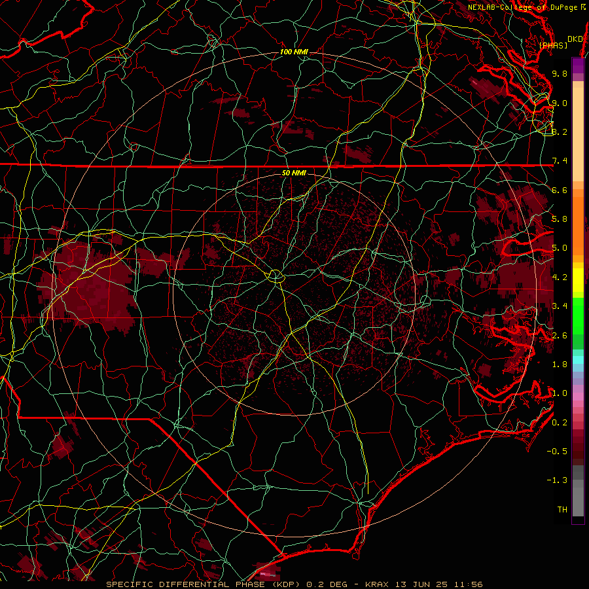The width and height of the screenshot is (589, 589).
Task: Click the 1.8 value on color scale
Action: click(x=560, y=365)
